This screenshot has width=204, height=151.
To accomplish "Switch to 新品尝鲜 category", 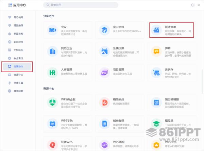I will [17, 34].
